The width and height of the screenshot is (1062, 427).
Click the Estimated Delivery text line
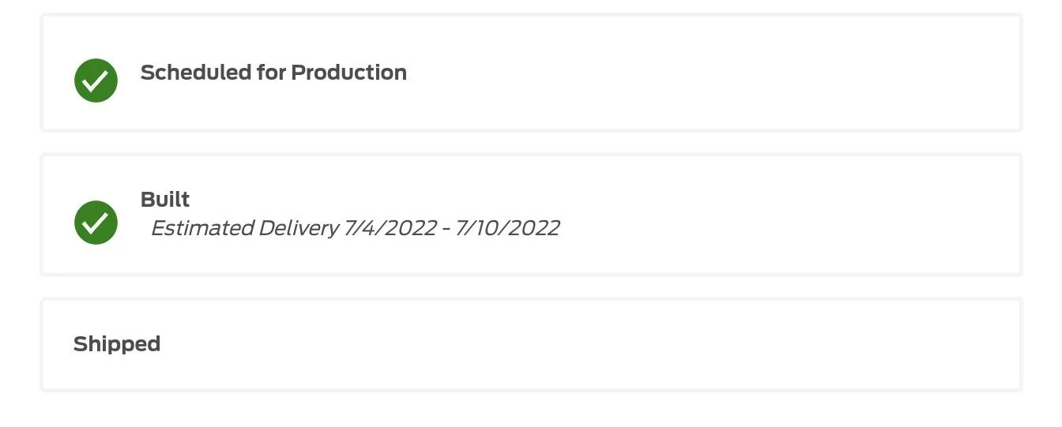pos(355,228)
